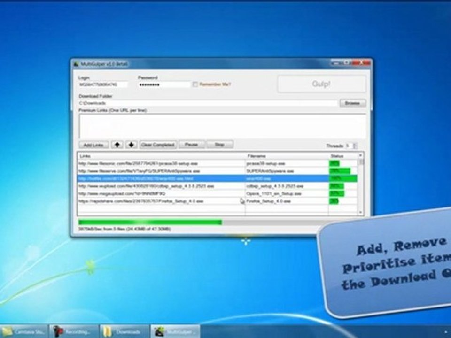
Task: Click the Links column header
Action: point(161,156)
